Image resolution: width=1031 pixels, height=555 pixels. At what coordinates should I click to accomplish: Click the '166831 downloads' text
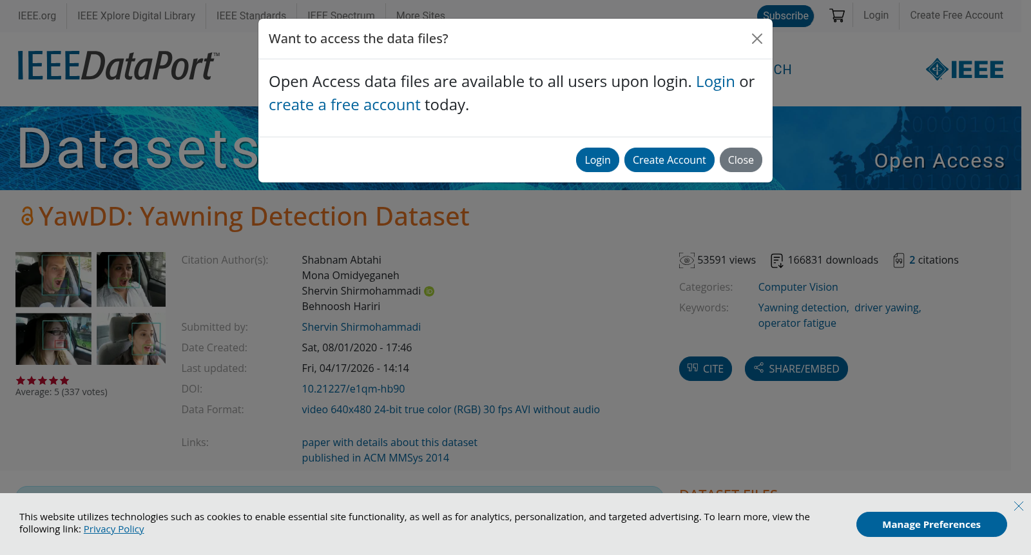point(833,260)
